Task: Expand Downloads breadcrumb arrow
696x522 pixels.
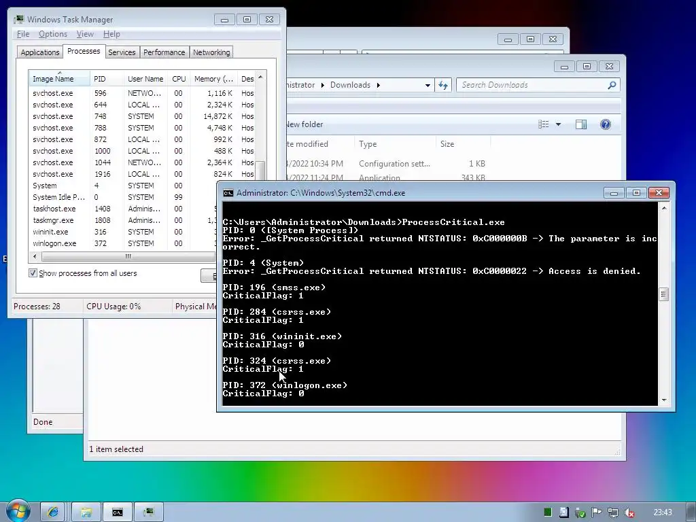Action: pyautogui.click(x=378, y=85)
